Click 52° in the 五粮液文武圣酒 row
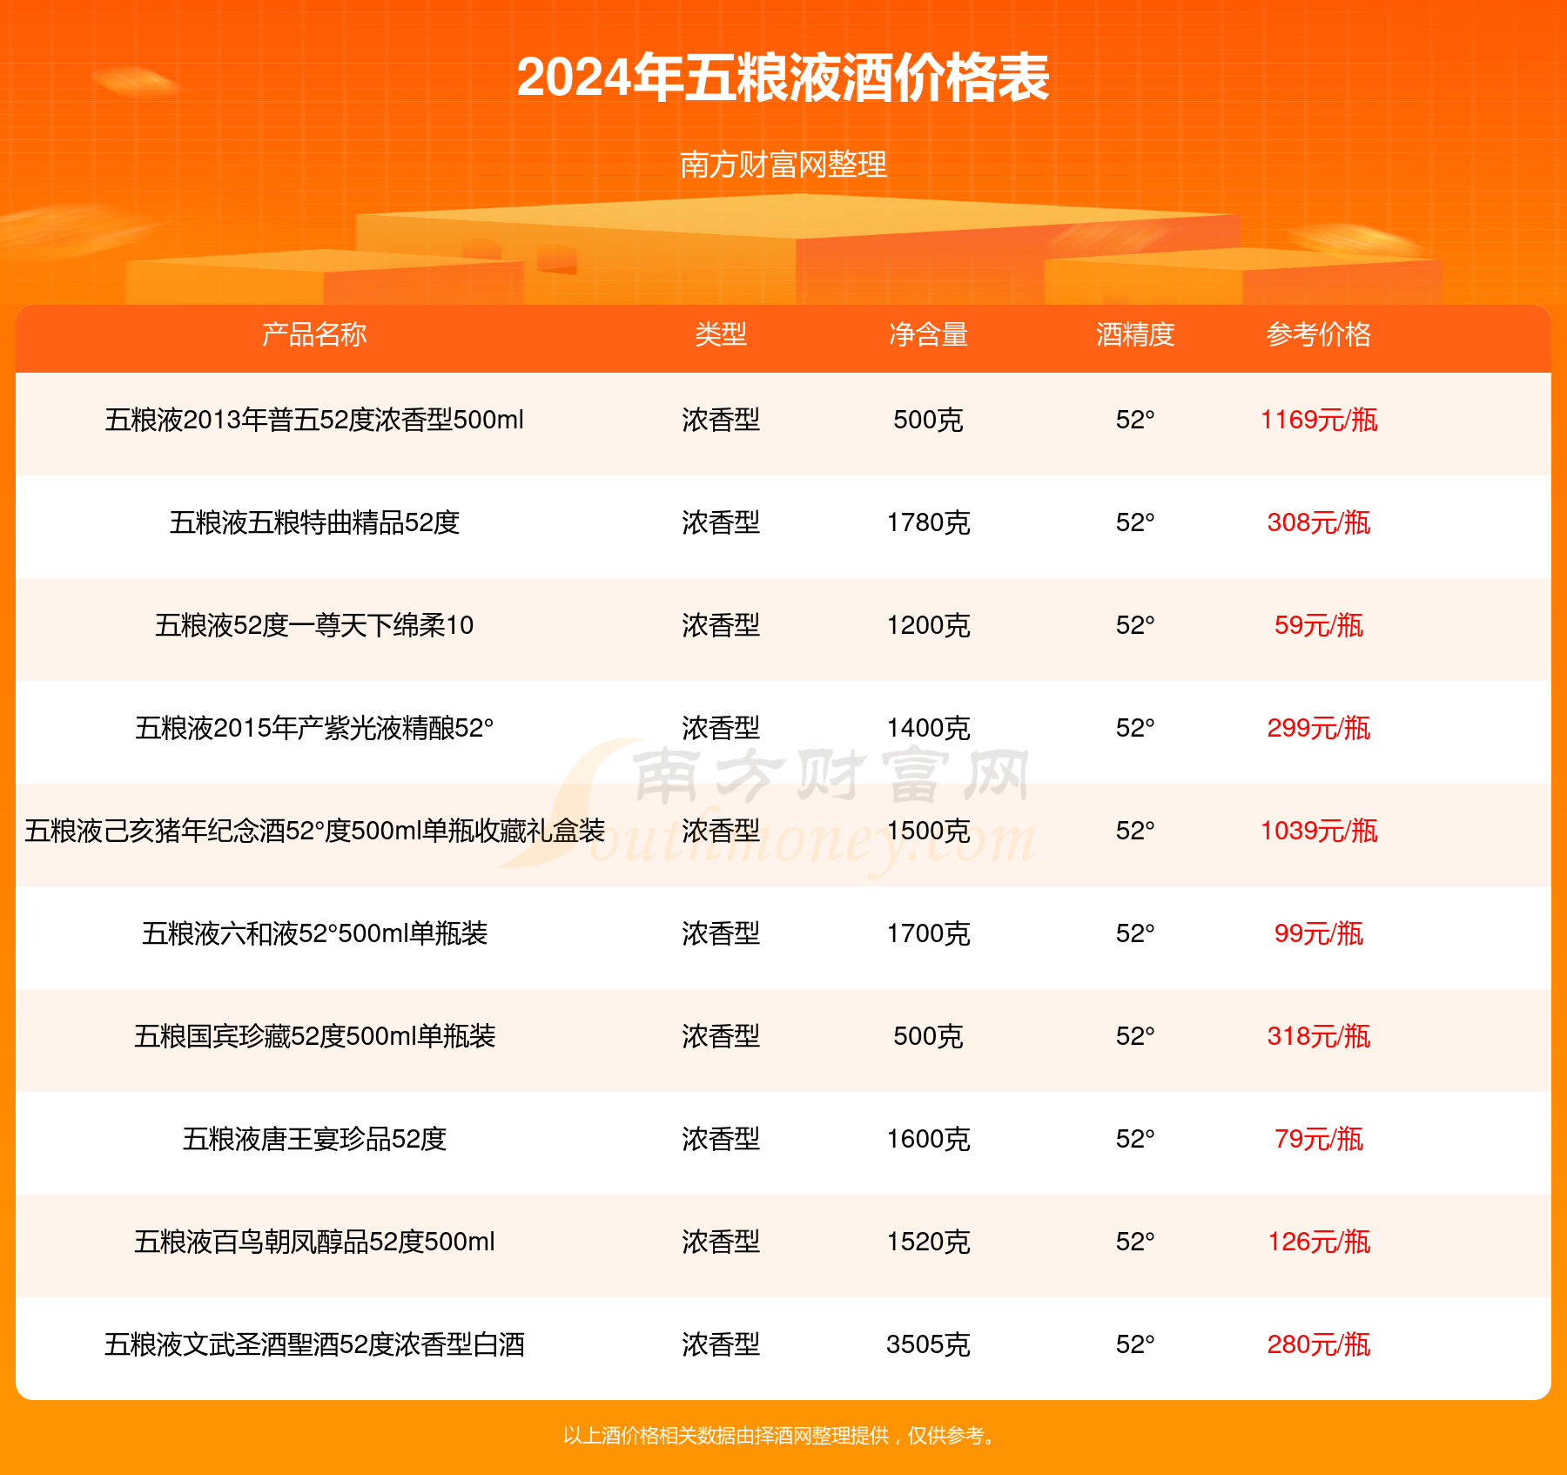The height and width of the screenshot is (1475, 1567). pos(1135,1344)
